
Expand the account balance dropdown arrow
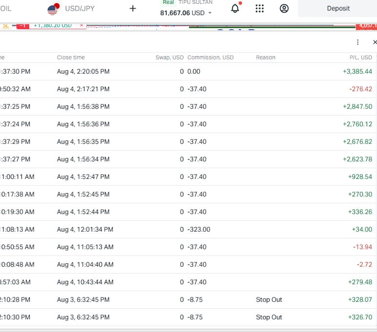[x=210, y=13]
